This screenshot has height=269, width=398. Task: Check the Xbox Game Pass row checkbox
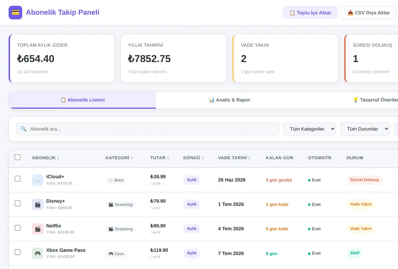coord(18,252)
